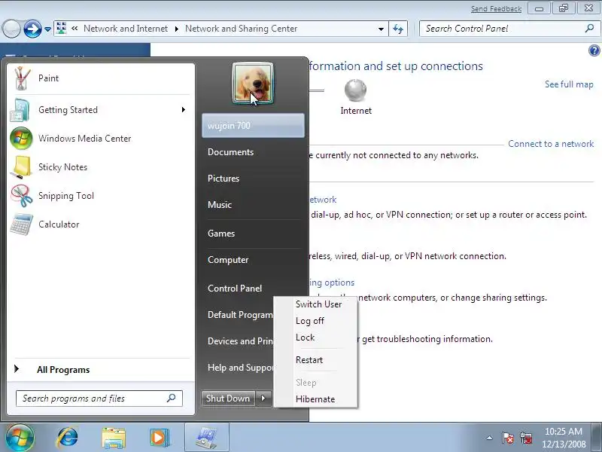Open the Shut Down options arrow
The width and height of the screenshot is (602, 452).
point(263,399)
